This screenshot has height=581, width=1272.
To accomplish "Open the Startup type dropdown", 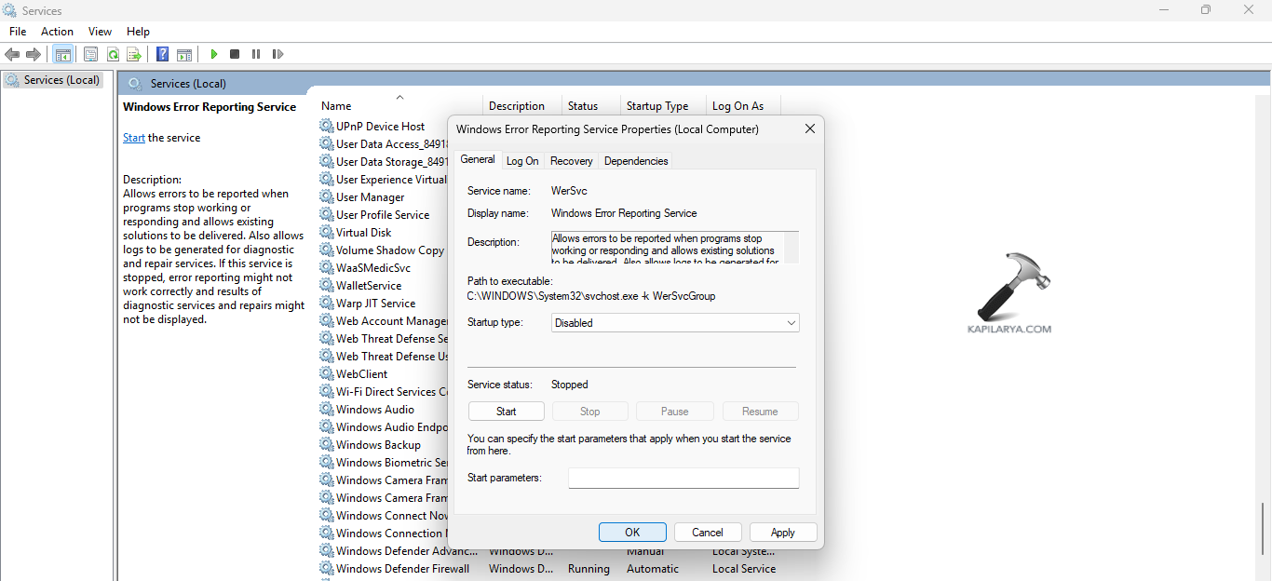I will [x=790, y=322].
